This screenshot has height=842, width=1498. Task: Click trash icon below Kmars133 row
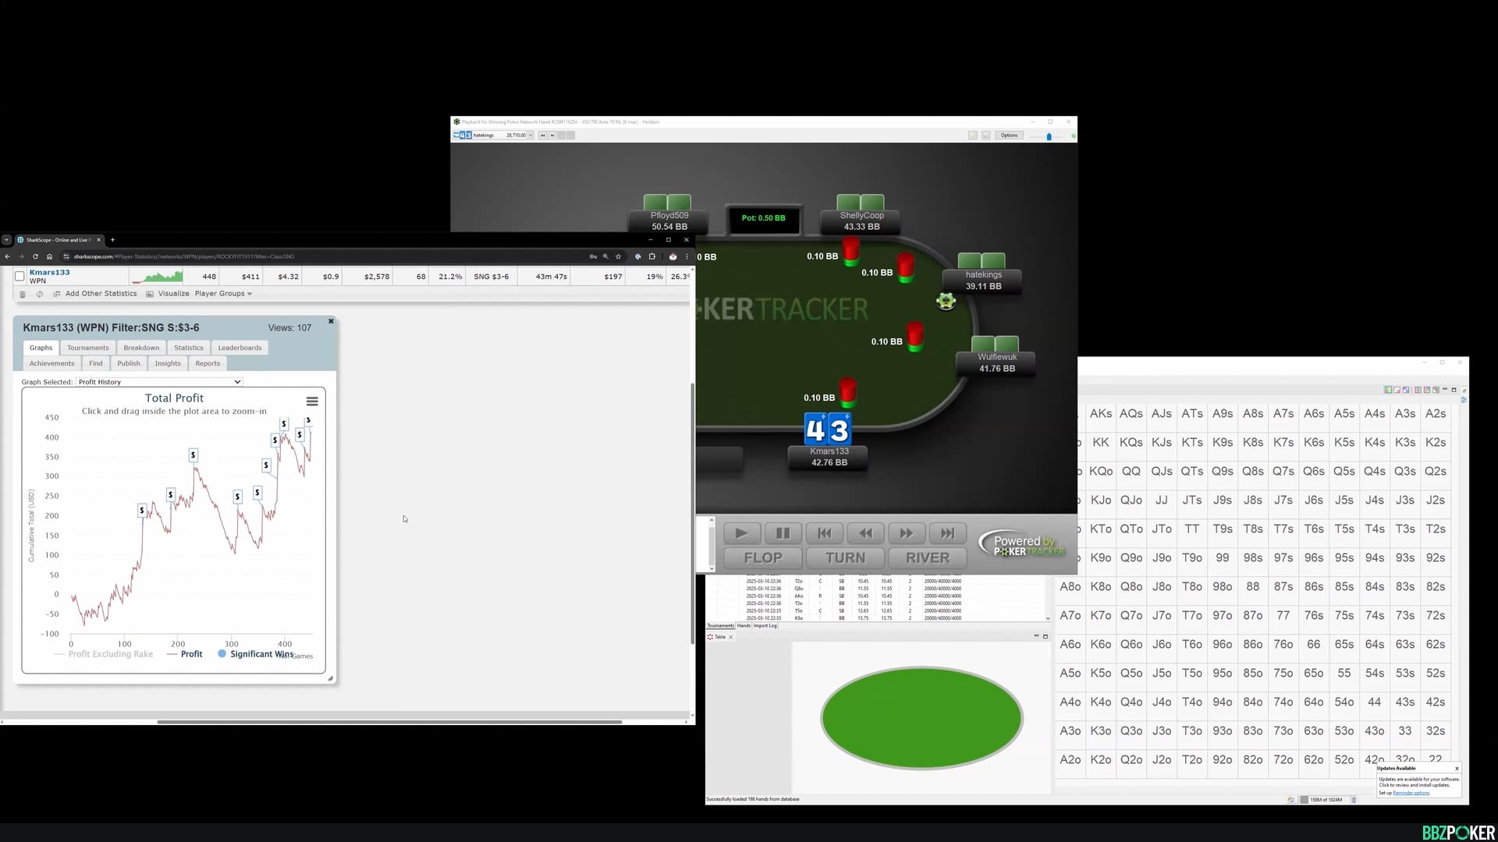tap(23, 294)
